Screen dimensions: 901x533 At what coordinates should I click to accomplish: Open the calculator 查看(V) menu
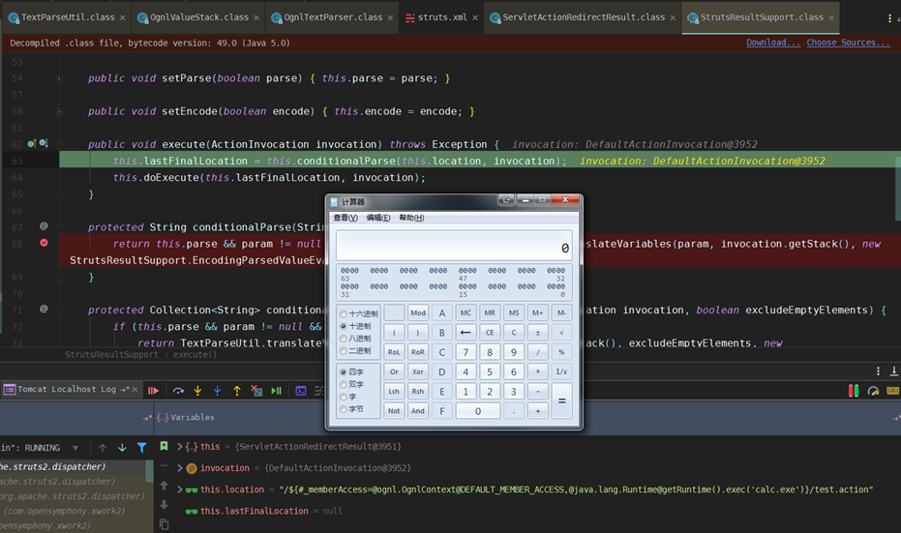[345, 218]
